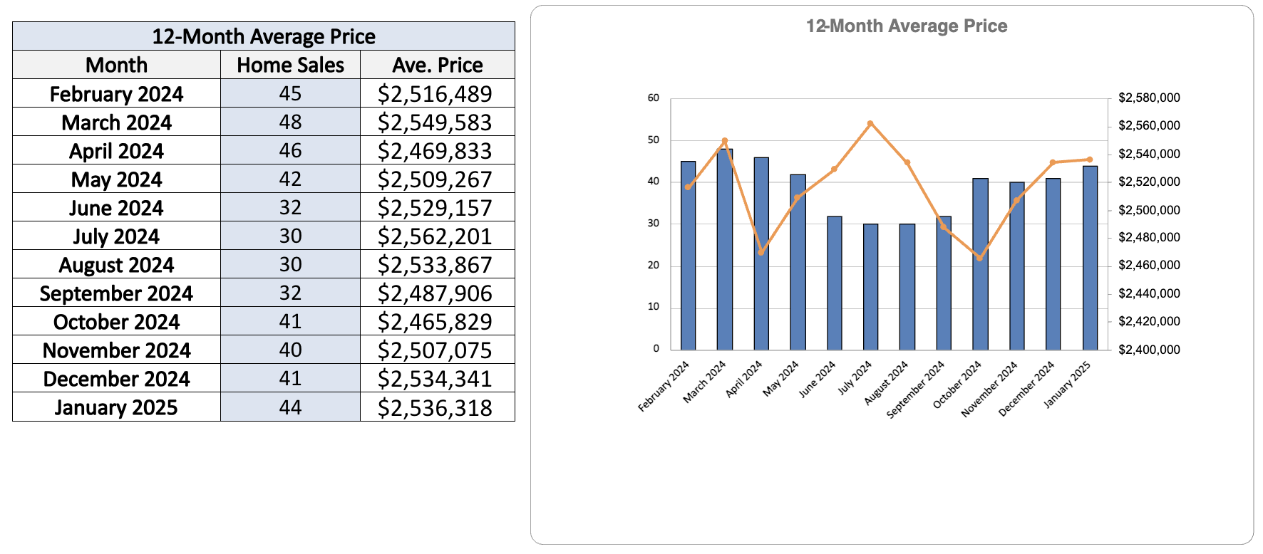Select the price cell "$2,529,157"
The height and width of the screenshot is (554, 1263).
[x=438, y=207]
